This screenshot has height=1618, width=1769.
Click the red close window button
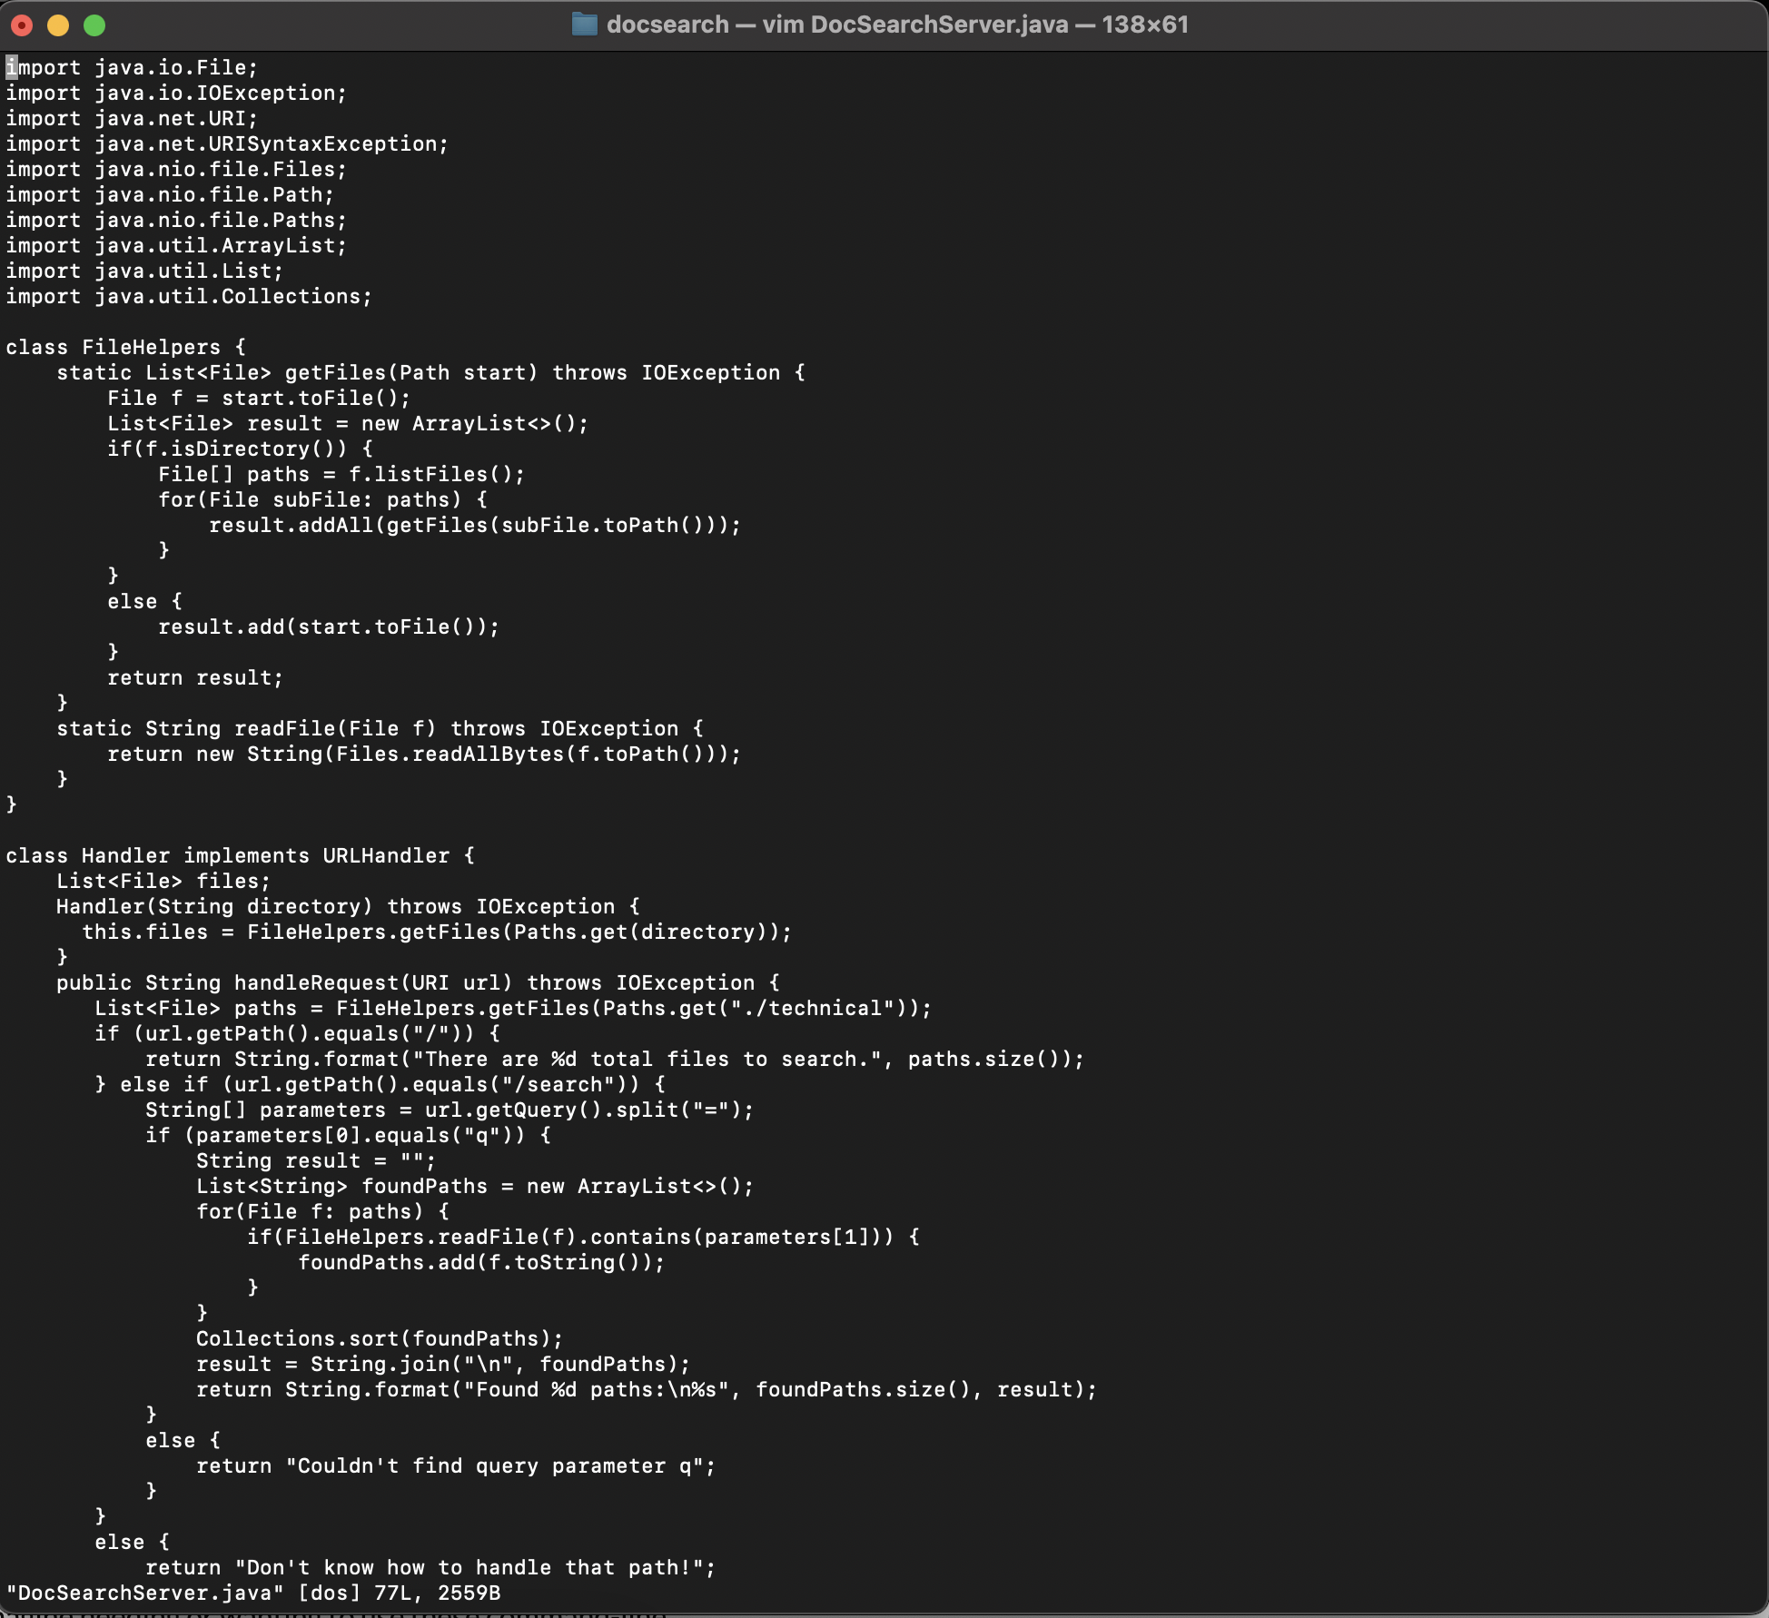(x=22, y=25)
